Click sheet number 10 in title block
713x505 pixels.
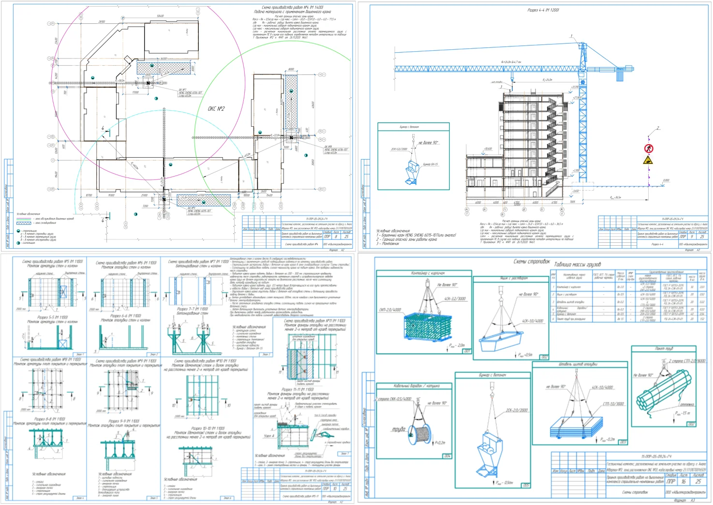pos(335,489)
